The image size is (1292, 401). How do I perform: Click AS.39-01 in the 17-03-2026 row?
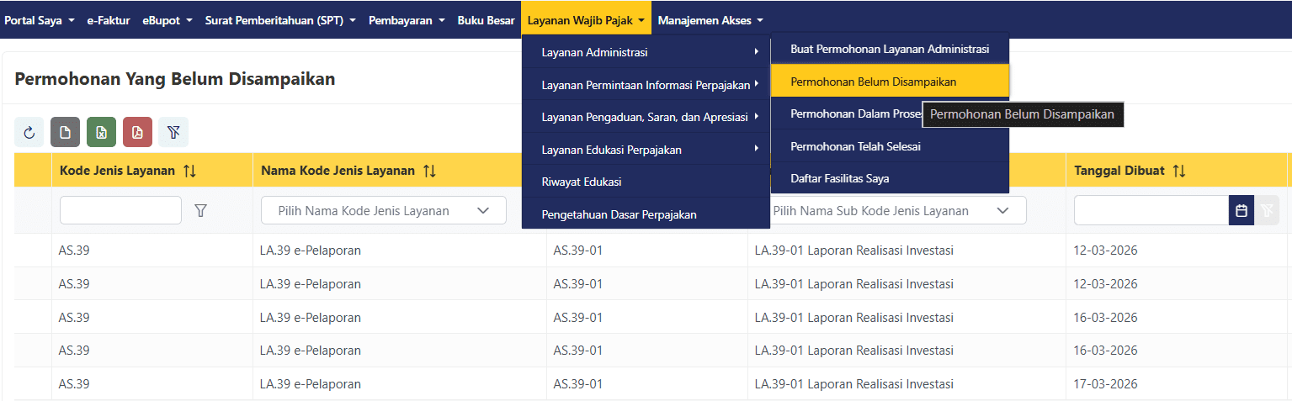point(578,383)
